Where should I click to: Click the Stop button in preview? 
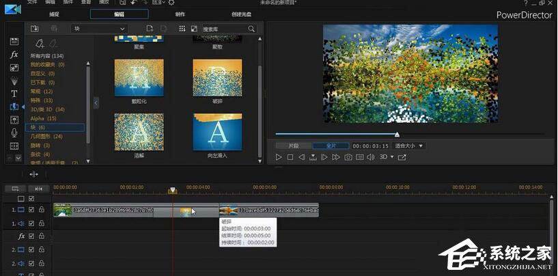pos(290,157)
